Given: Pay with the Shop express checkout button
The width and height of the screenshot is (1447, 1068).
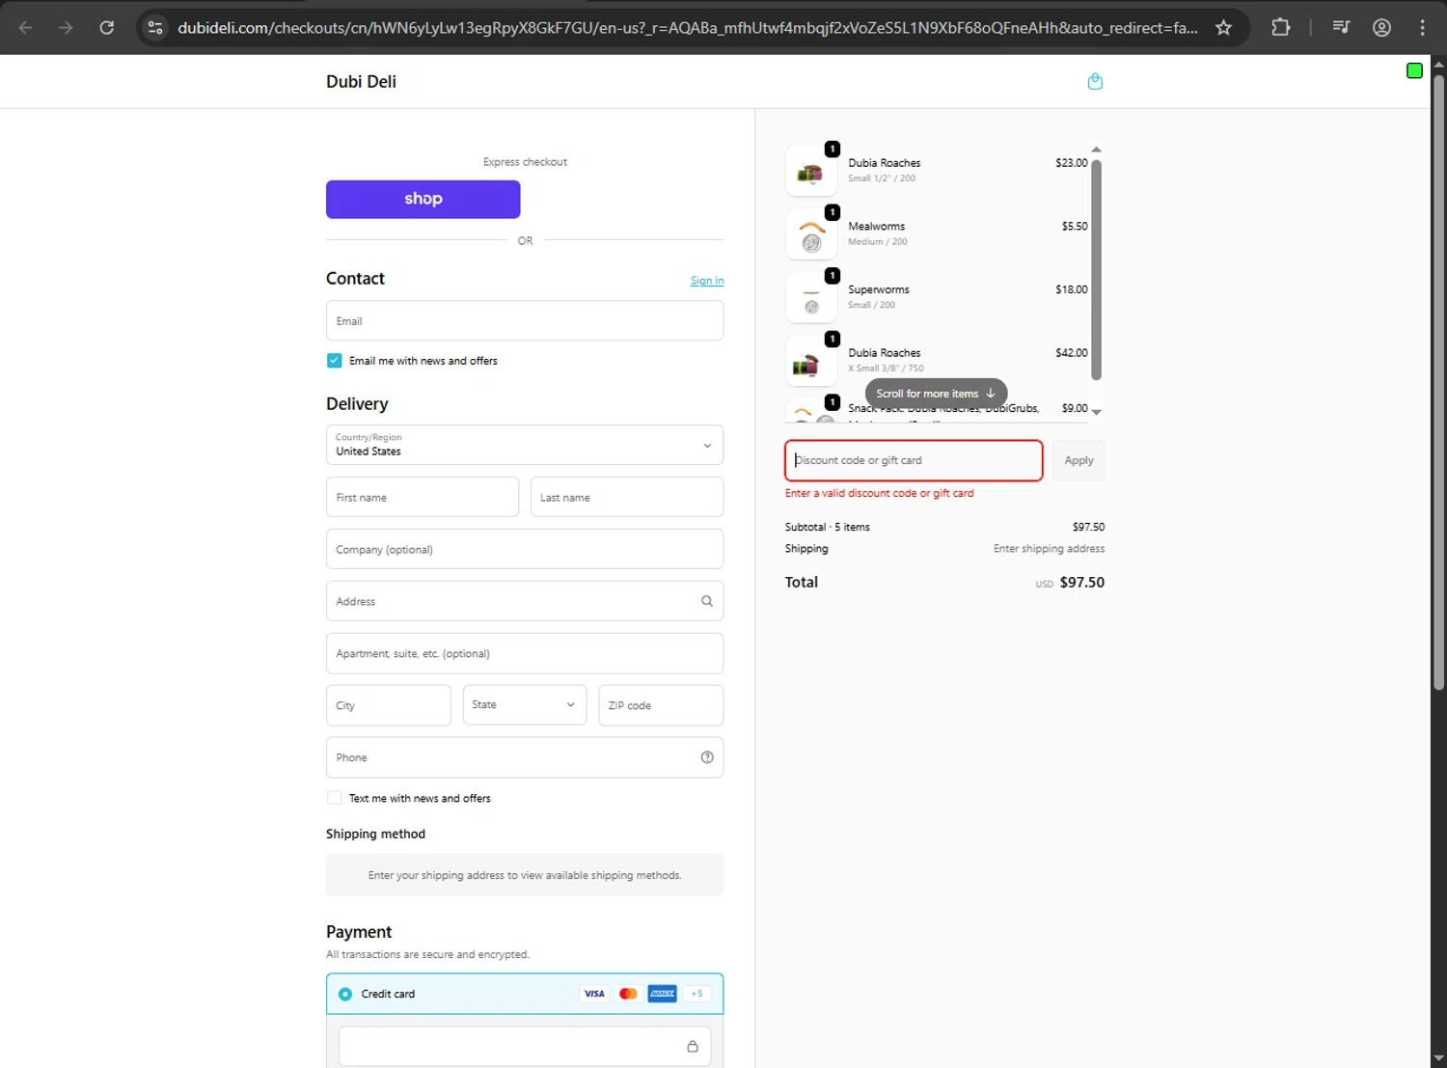Looking at the screenshot, I should pos(423,199).
